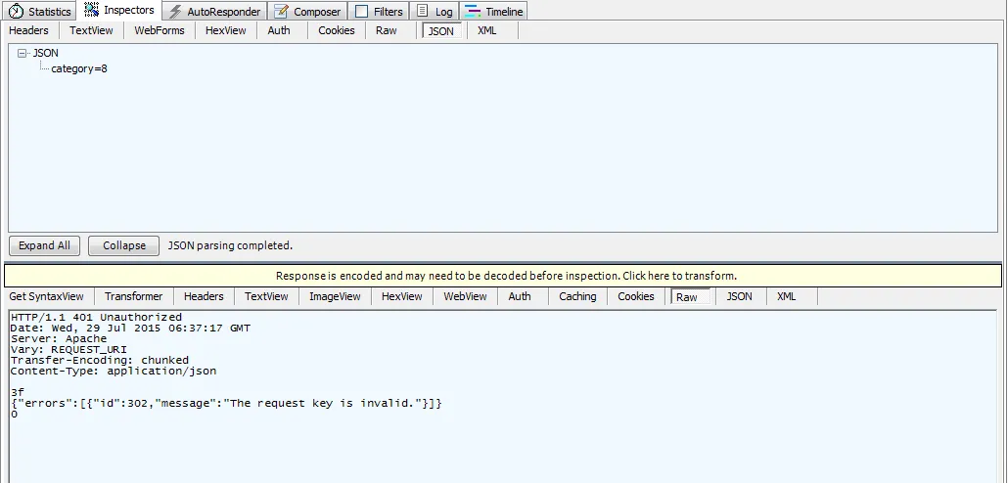Click the "Content-Type: application/json" line
The width and height of the screenshot is (1008, 483).
114,372
